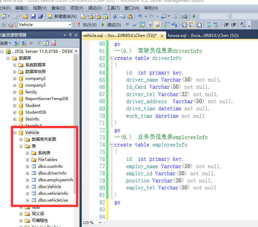Undo the last edit
Screen dimensions: 258x227
(140, 16)
